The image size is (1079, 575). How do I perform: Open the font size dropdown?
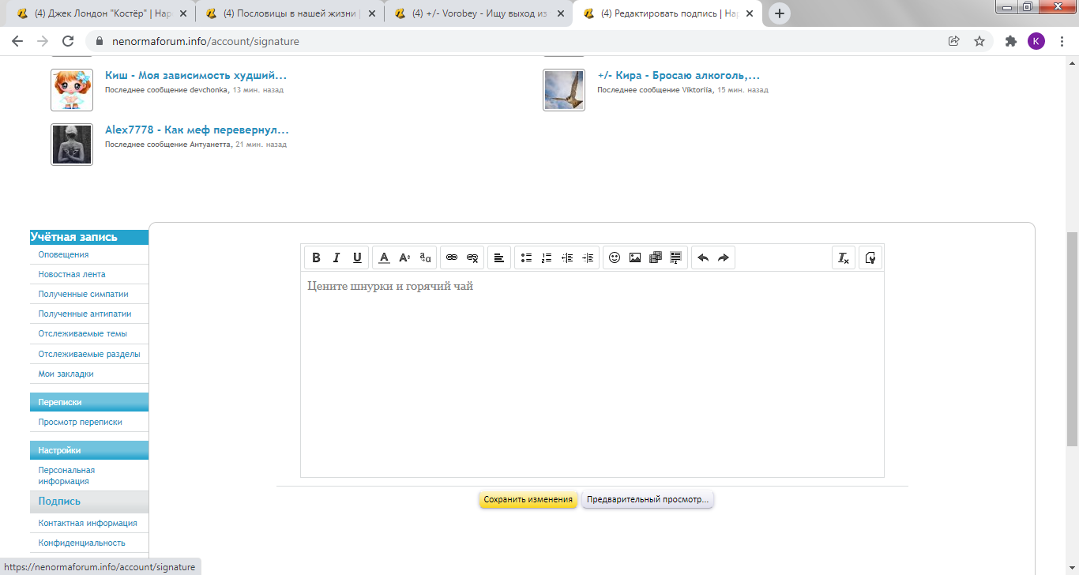pos(404,257)
